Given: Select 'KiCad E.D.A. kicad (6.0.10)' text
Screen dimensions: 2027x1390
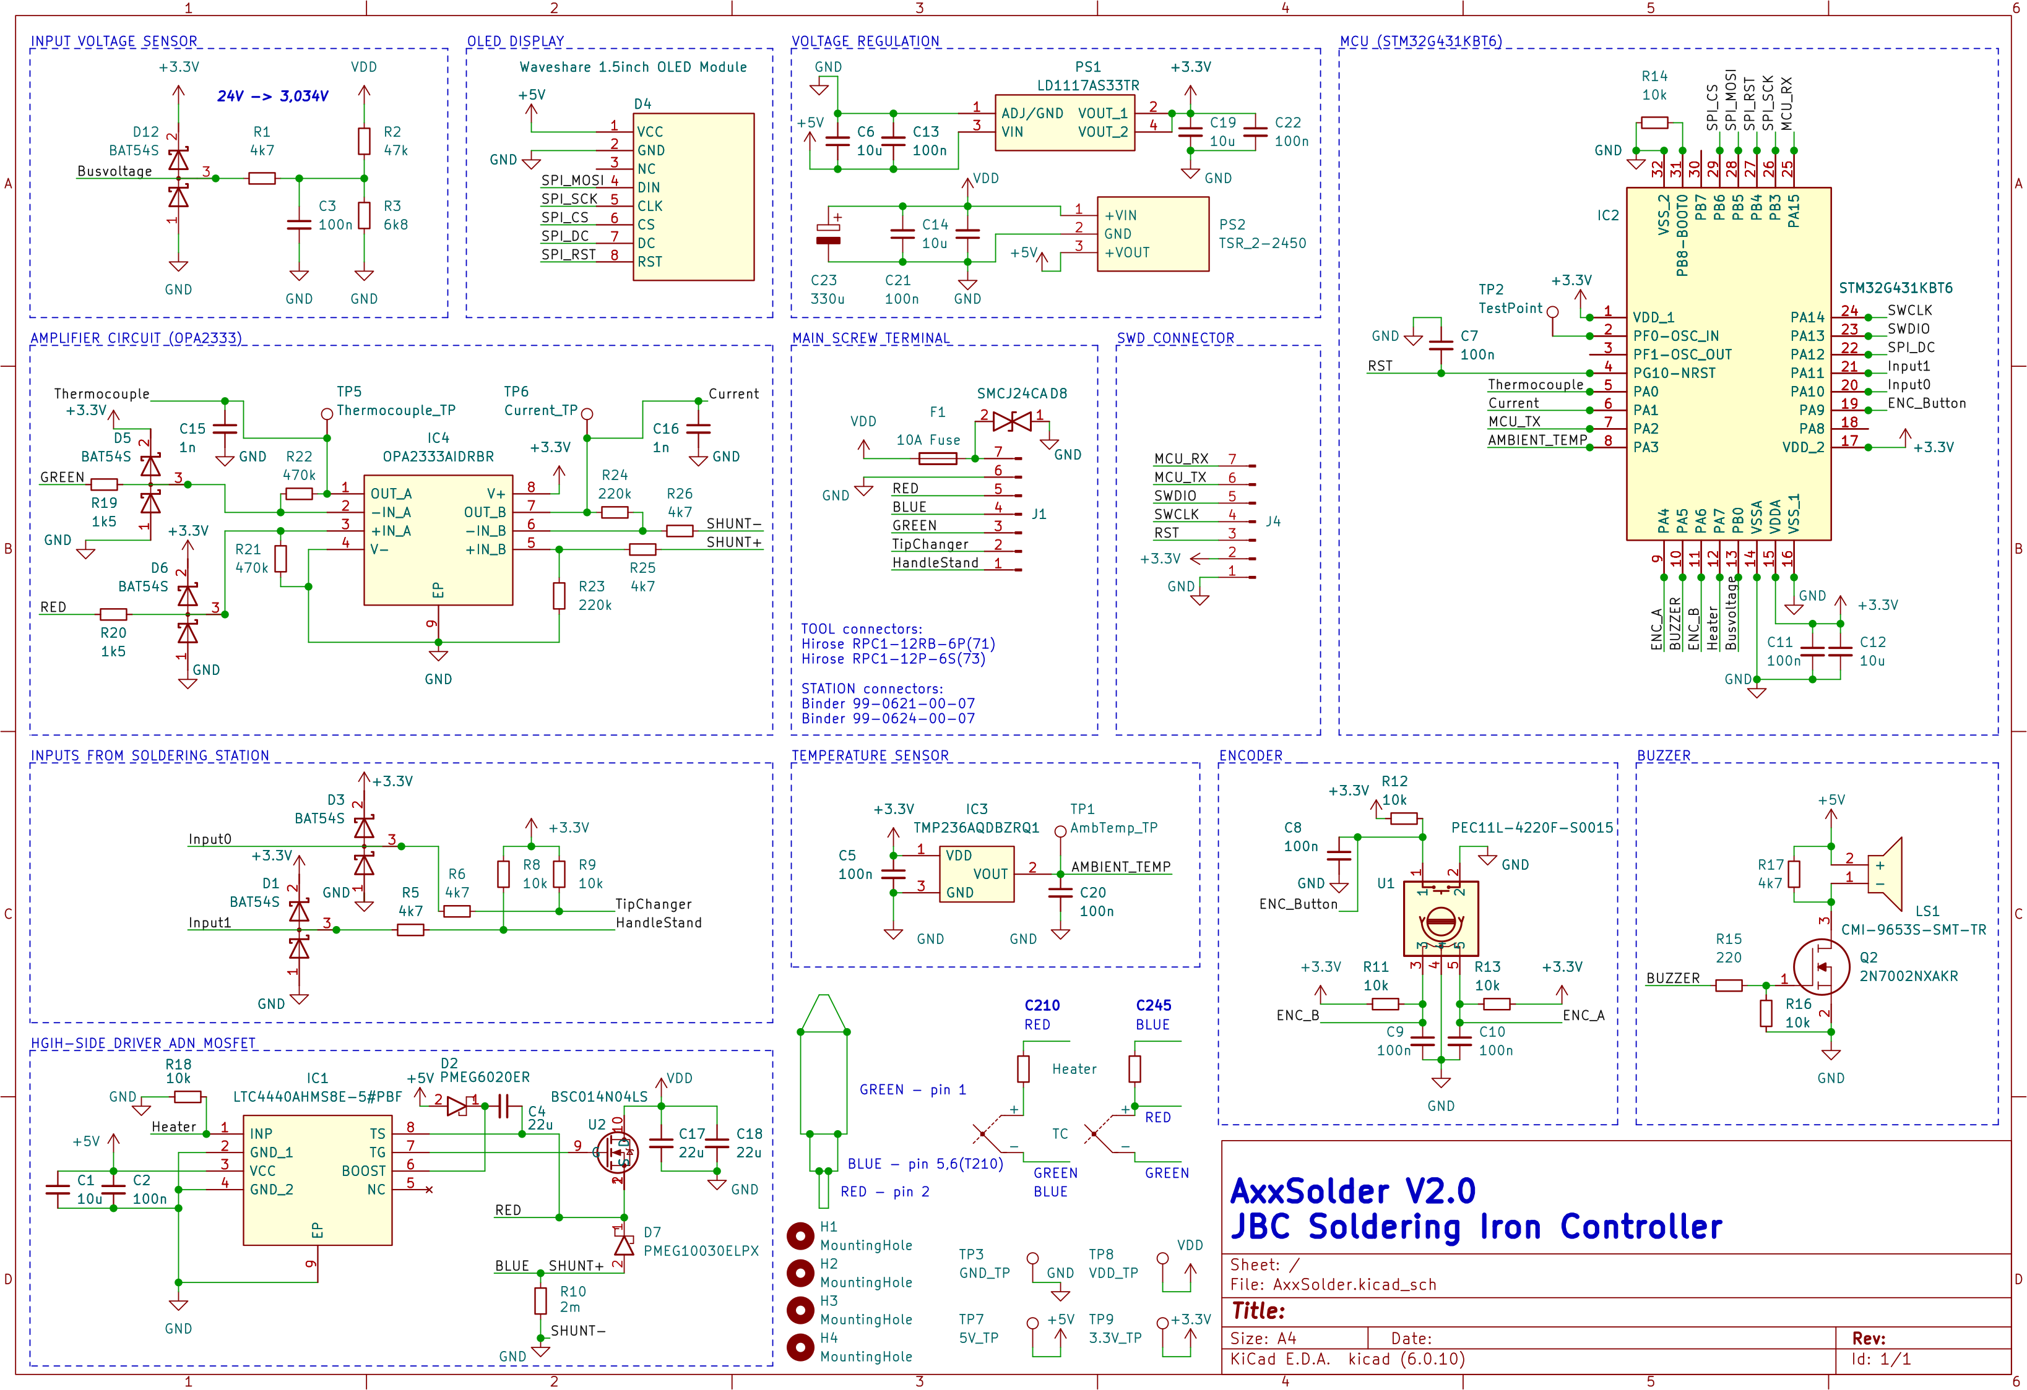Looking at the screenshot, I should point(1347,1358).
